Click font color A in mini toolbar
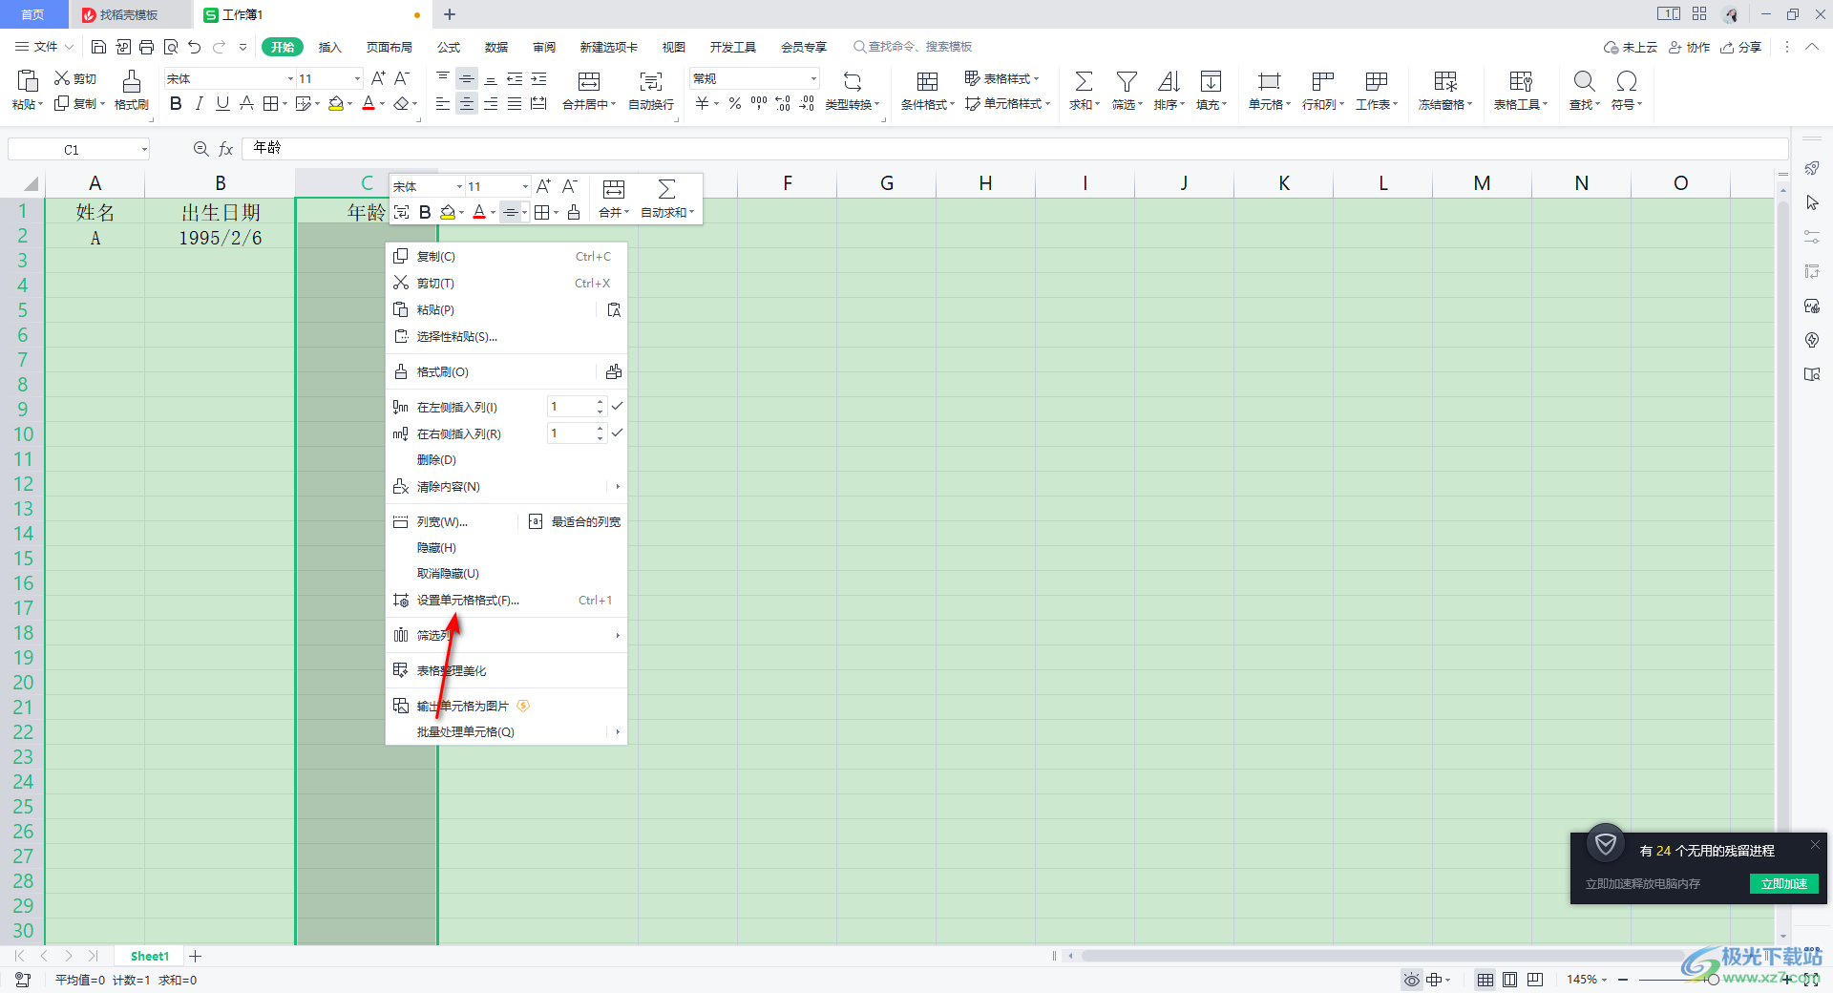1833x993 pixels. tap(479, 212)
